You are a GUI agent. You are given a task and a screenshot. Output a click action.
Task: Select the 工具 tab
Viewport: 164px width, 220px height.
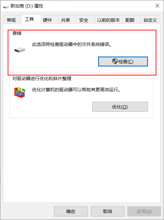(29, 19)
